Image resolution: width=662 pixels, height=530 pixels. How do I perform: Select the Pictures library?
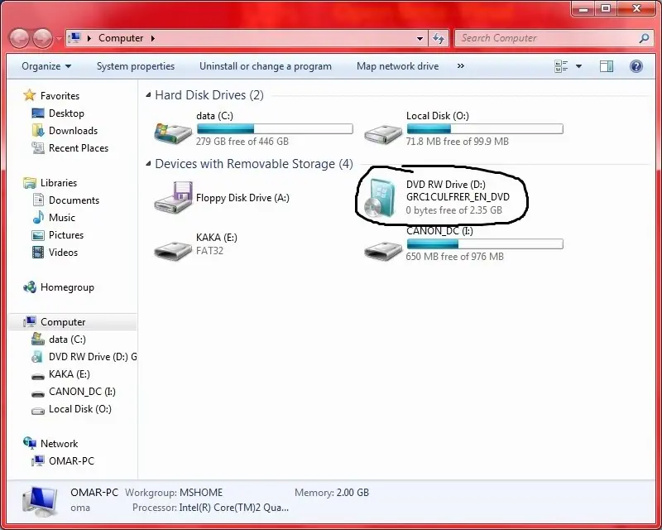(x=66, y=234)
